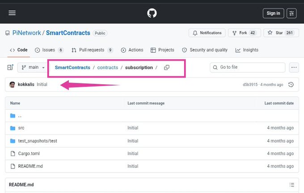Click the Fork count 42
Viewport: 304px width, 193px height.
tap(253, 33)
